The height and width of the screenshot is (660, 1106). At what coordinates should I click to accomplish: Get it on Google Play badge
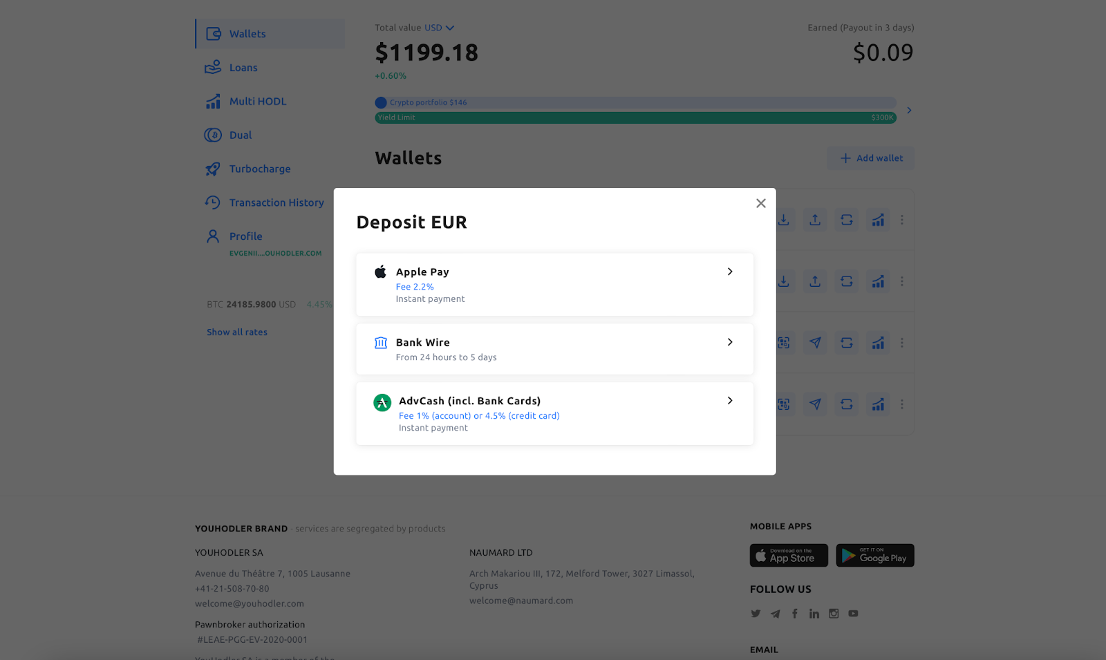click(875, 556)
